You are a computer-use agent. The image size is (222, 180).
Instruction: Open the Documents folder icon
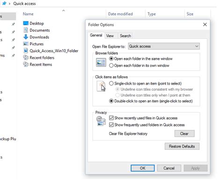[26, 30]
